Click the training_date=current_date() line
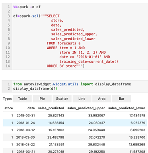The image size is (148, 153). click(x=89, y=62)
